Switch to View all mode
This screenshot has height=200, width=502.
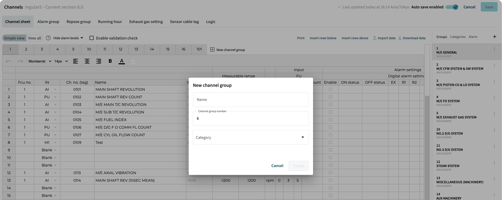(35, 38)
